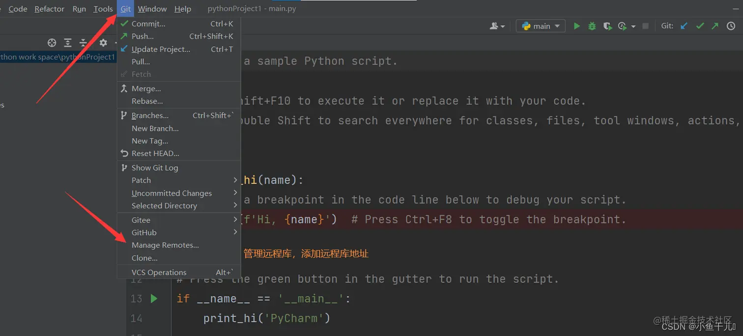The height and width of the screenshot is (336, 743).
Task: Click the if __name__ == '__main__' line
Action: point(263,299)
